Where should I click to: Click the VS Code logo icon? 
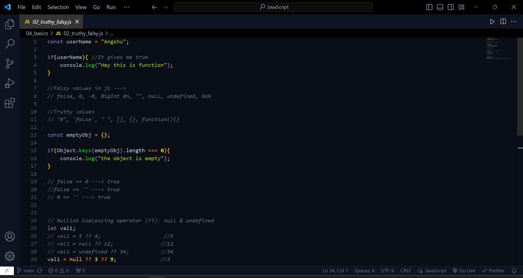7,7
